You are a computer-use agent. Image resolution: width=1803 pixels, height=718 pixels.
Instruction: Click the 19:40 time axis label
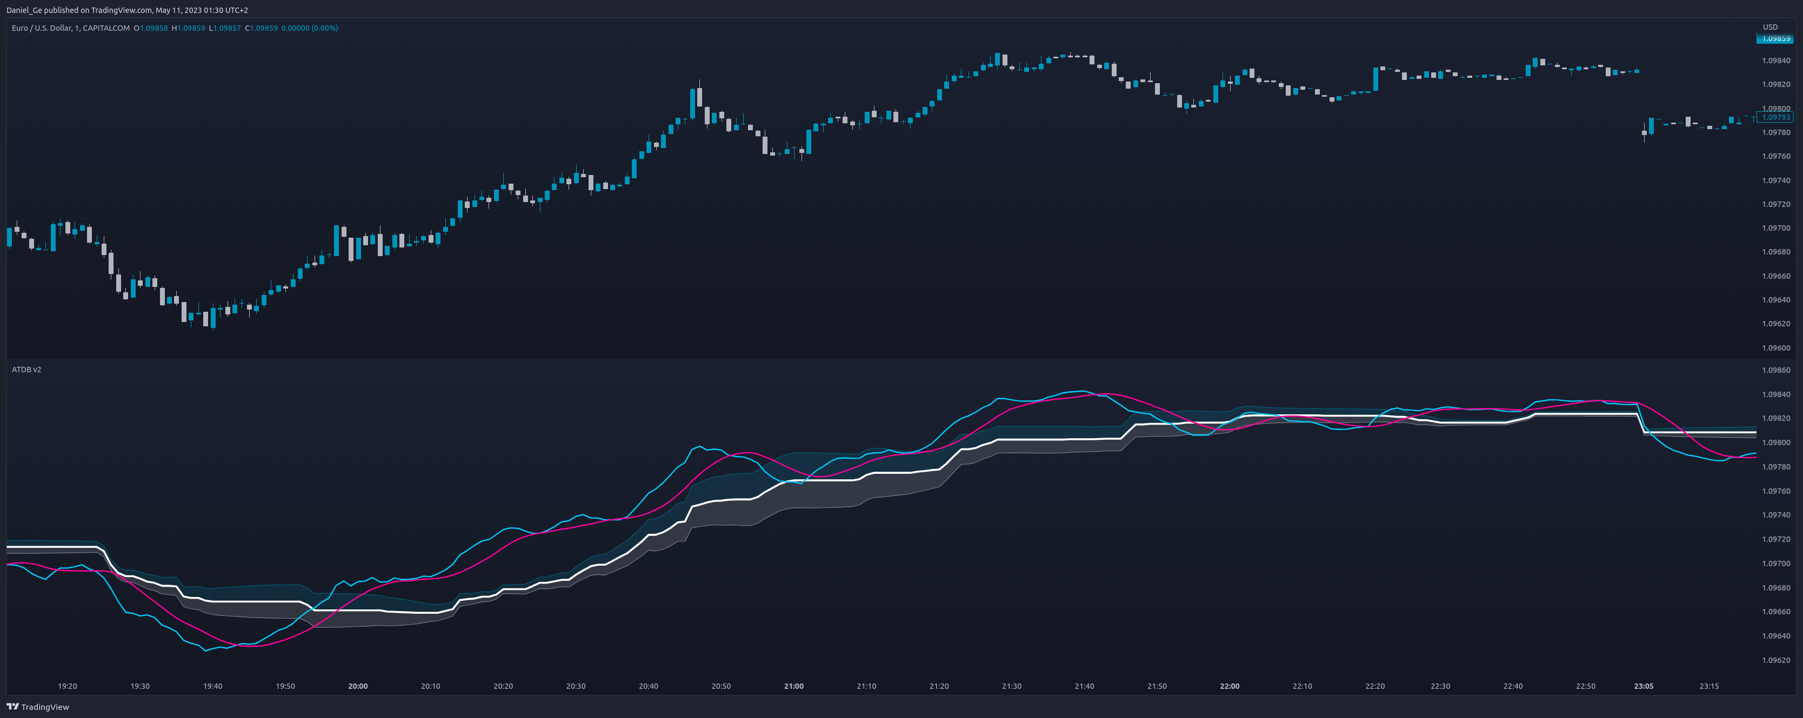tap(213, 687)
